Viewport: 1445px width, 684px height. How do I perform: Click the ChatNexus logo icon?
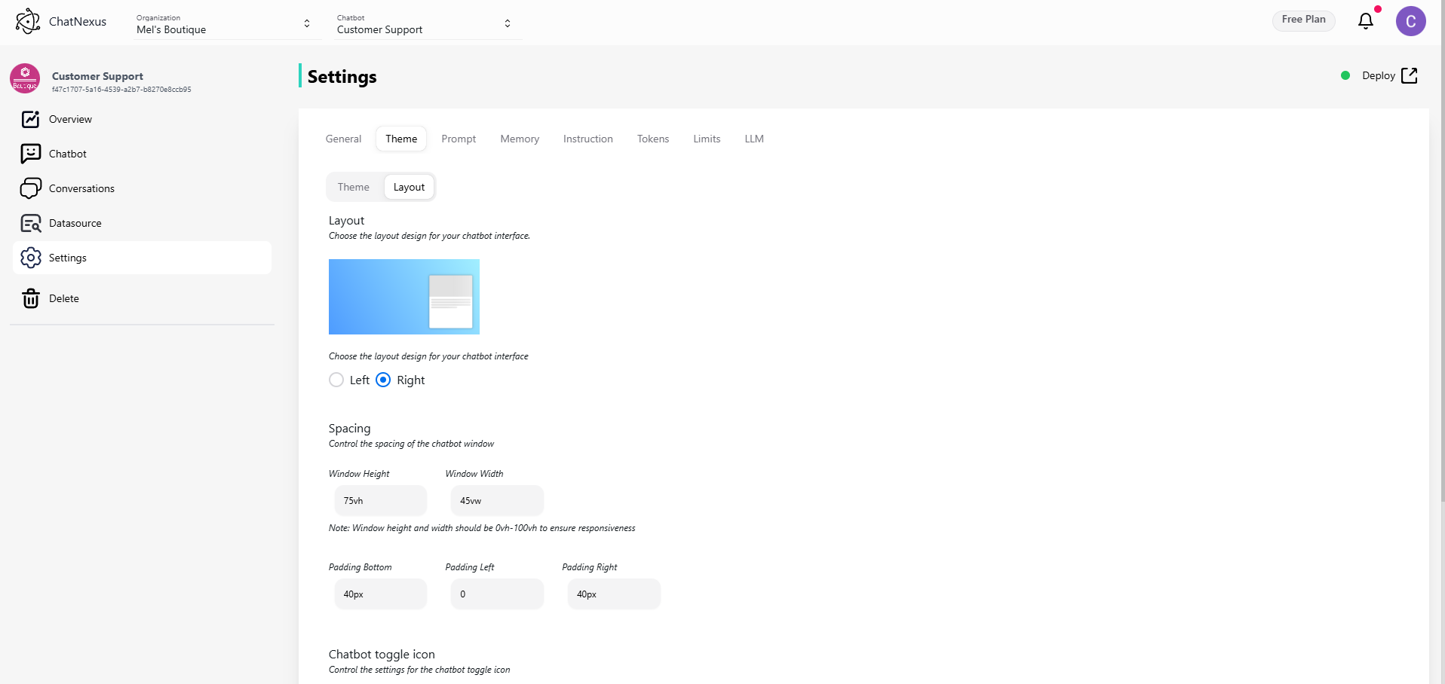28,21
